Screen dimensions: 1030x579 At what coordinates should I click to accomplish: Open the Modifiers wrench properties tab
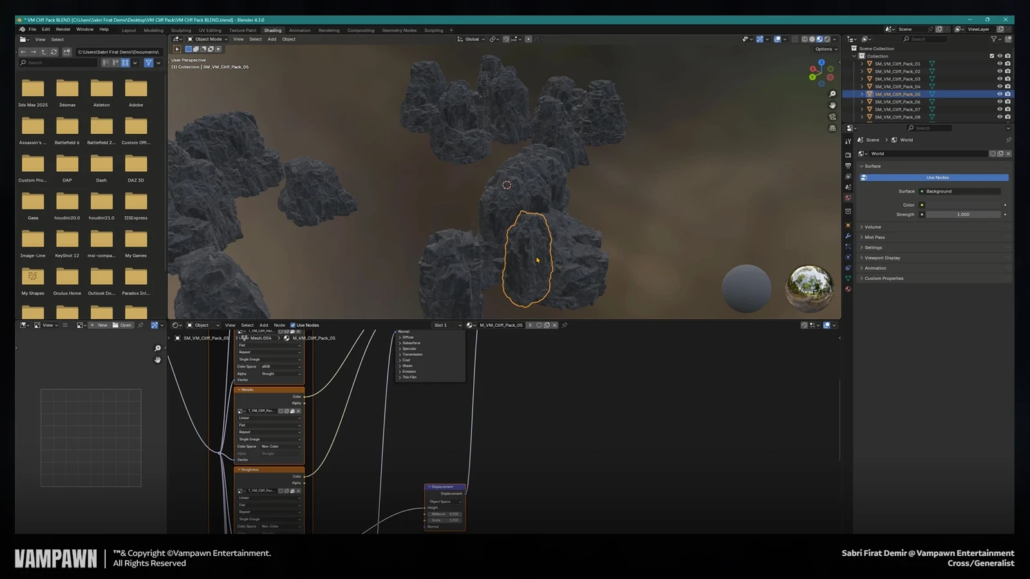point(848,236)
